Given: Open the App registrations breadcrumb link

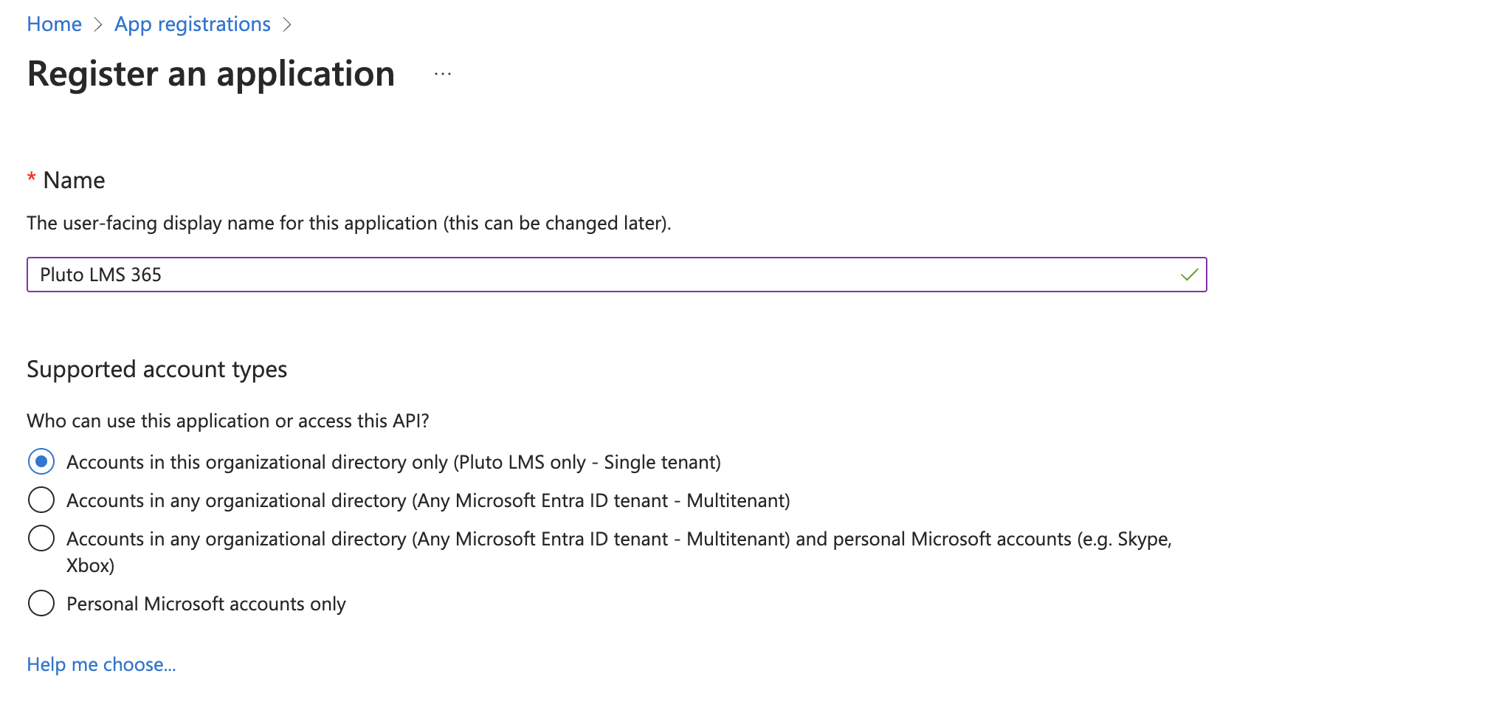Looking at the screenshot, I should 193,24.
